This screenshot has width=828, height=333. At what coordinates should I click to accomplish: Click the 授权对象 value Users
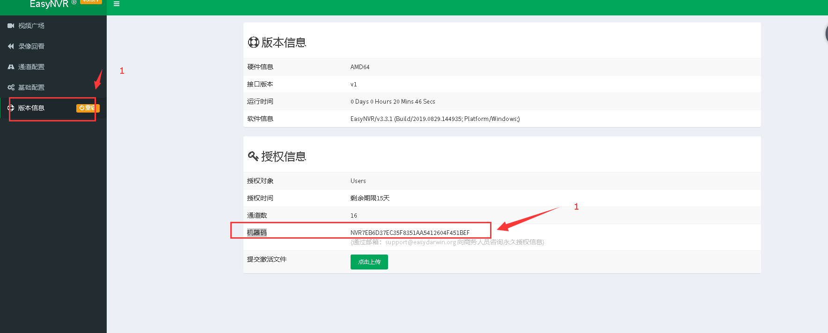pos(358,181)
